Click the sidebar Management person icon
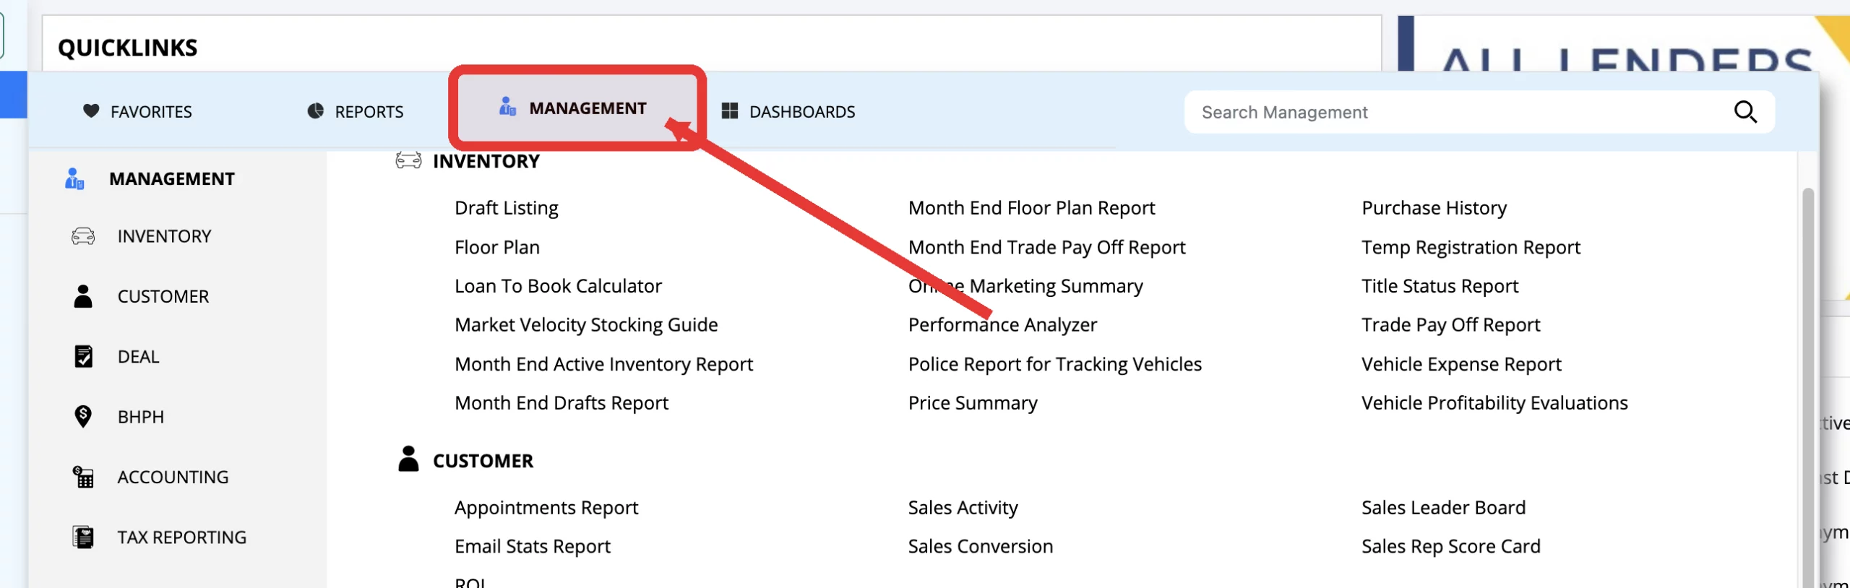The image size is (1850, 588). tap(74, 178)
